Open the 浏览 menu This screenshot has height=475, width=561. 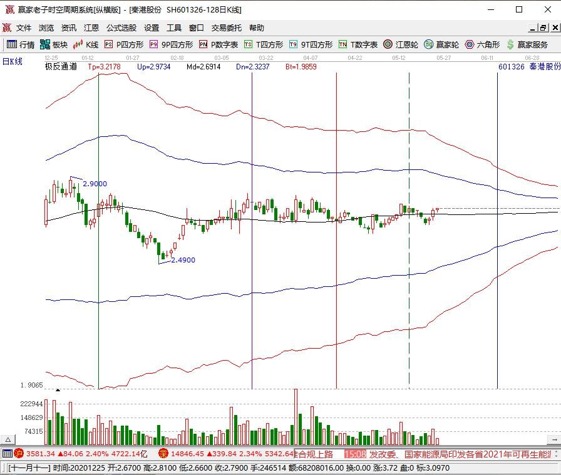coord(46,28)
